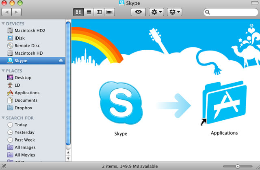Select the Yesterday search clock icon
Image resolution: width=260 pixels, height=170 pixels.
click(10, 132)
